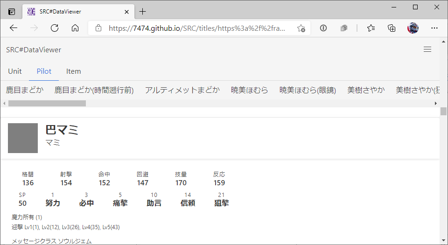This screenshot has height=245, width=448.
Task: Click the メッセージクラス ソウルジェム line
Action: pyautogui.click(x=52, y=242)
